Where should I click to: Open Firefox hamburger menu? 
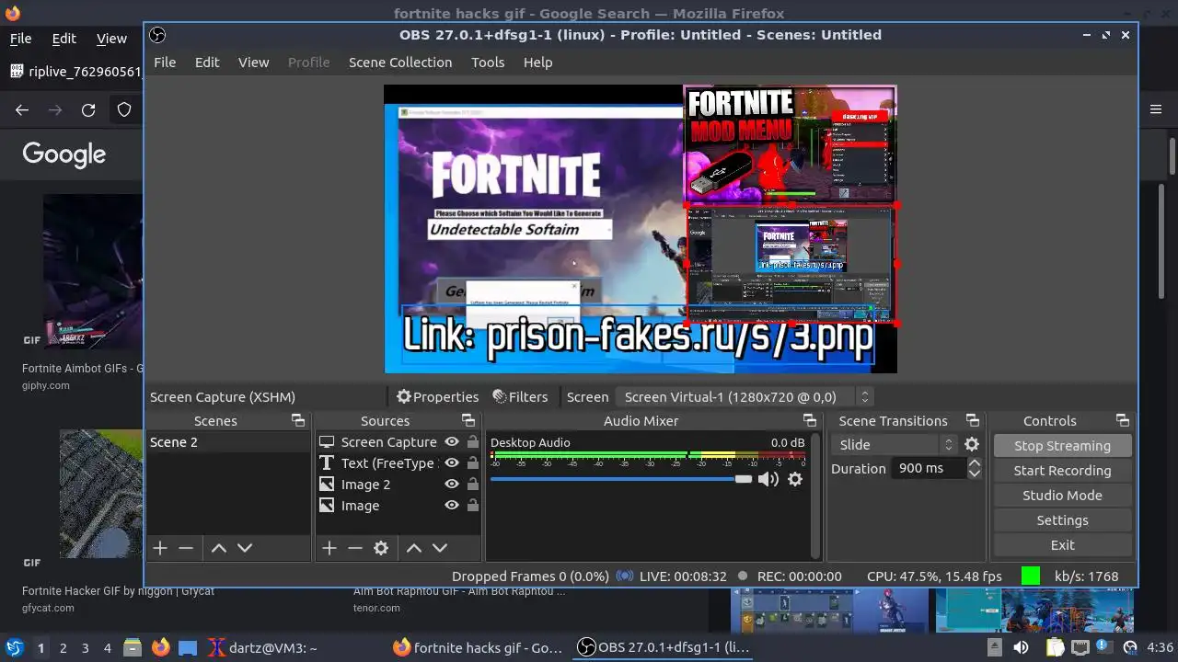[1156, 109]
